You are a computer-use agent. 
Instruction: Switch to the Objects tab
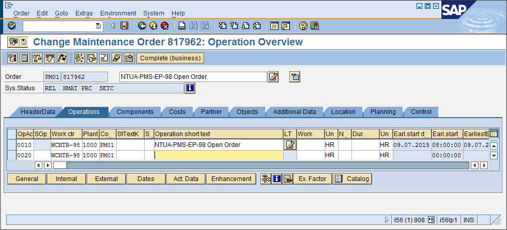click(248, 111)
